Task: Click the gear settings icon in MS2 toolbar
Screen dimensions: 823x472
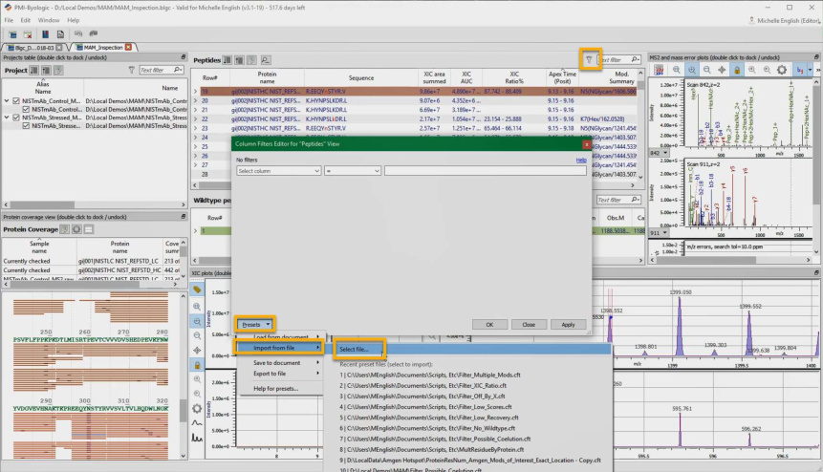Action: (782, 70)
